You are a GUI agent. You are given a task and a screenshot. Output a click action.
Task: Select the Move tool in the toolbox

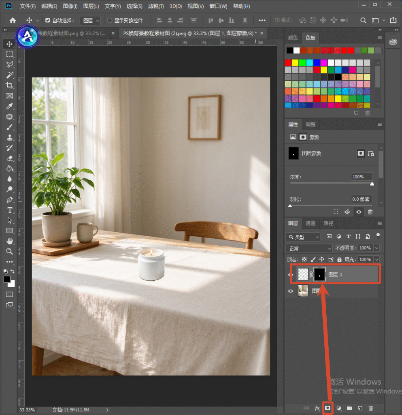(x=10, y=44)
